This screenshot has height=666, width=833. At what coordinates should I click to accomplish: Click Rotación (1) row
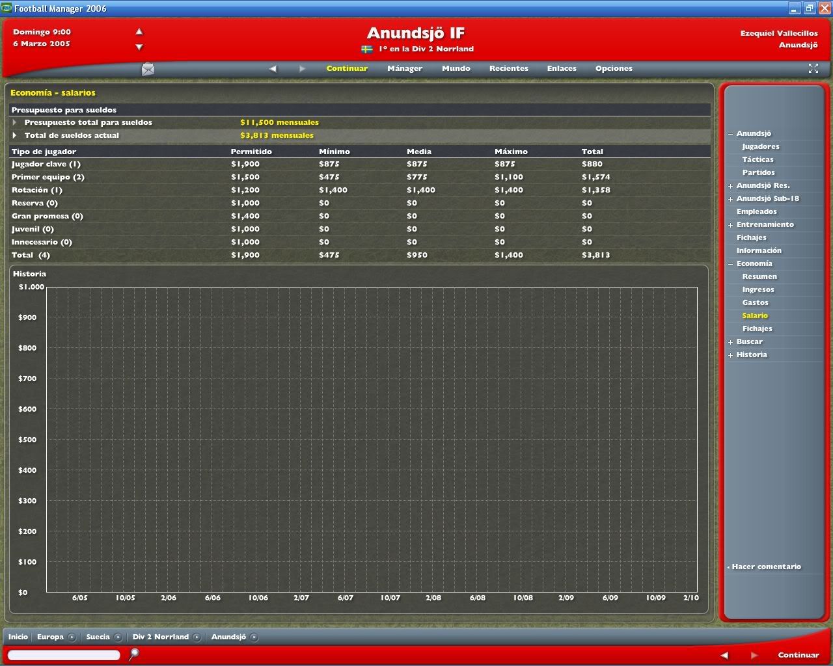point(360,190)
